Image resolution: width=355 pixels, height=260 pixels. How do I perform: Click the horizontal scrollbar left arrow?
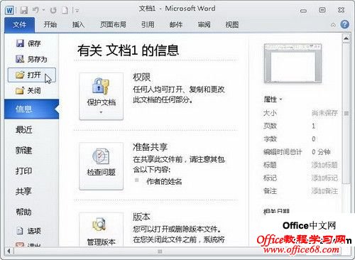pyautogui.click(x=9, y=251)
